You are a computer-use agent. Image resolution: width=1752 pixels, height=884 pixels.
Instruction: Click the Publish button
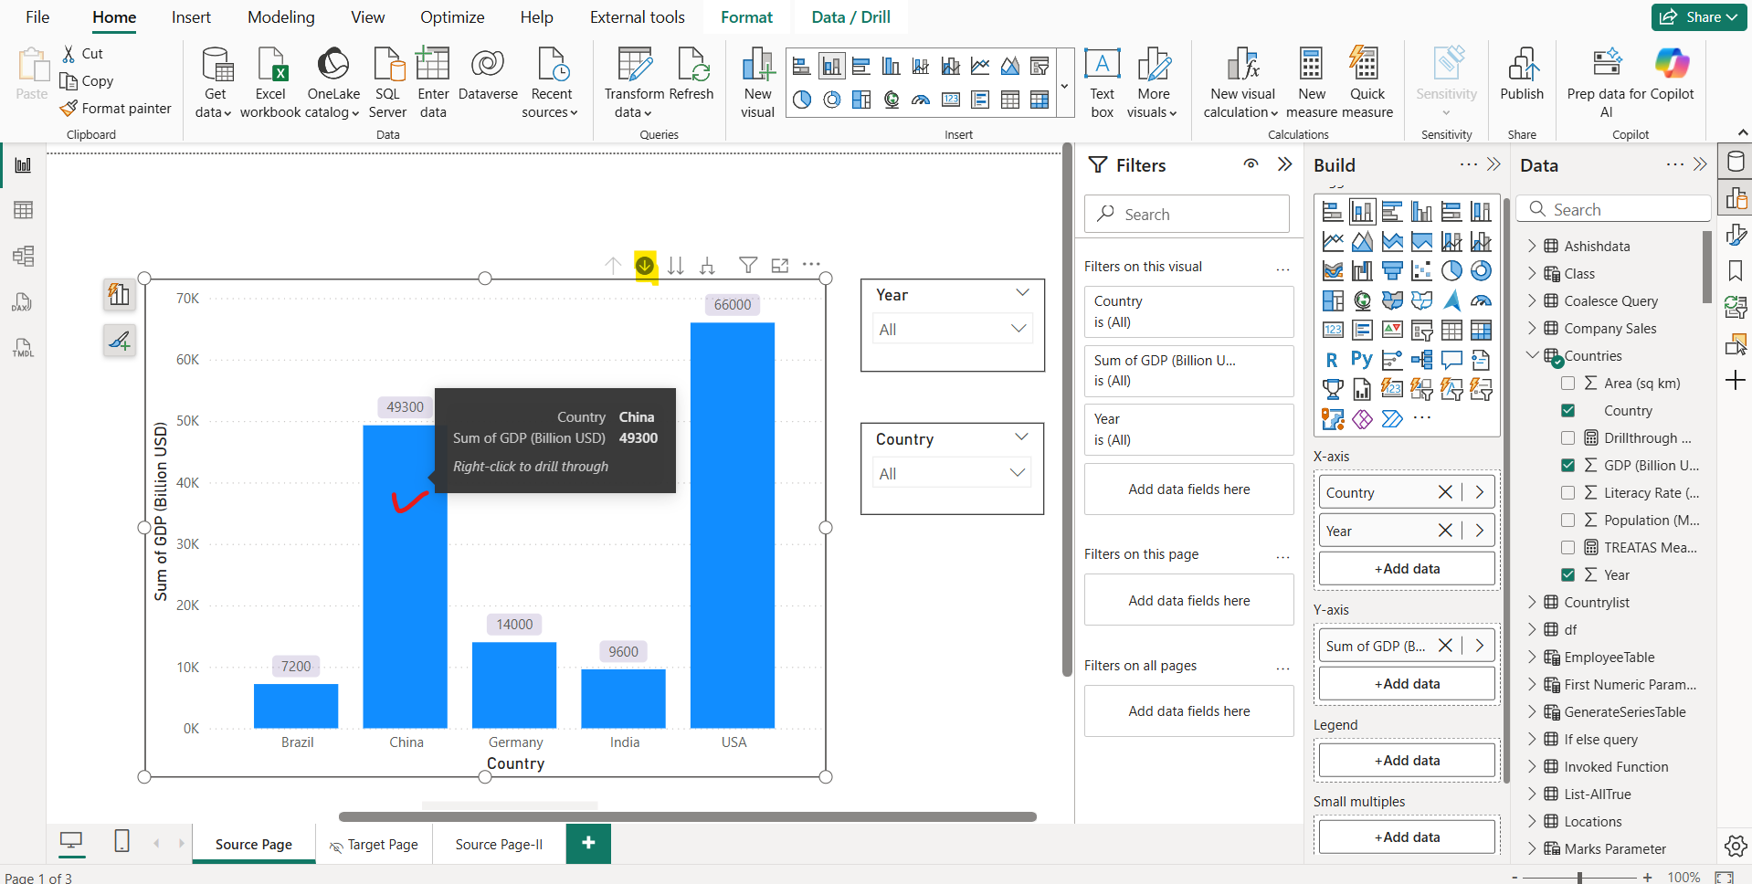click(x=1522, y=80)
